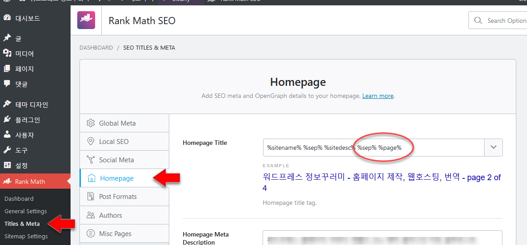Viewport: 527px width, 245px height.
Task: Click the Homepage house icon
Action: (92, 178)
